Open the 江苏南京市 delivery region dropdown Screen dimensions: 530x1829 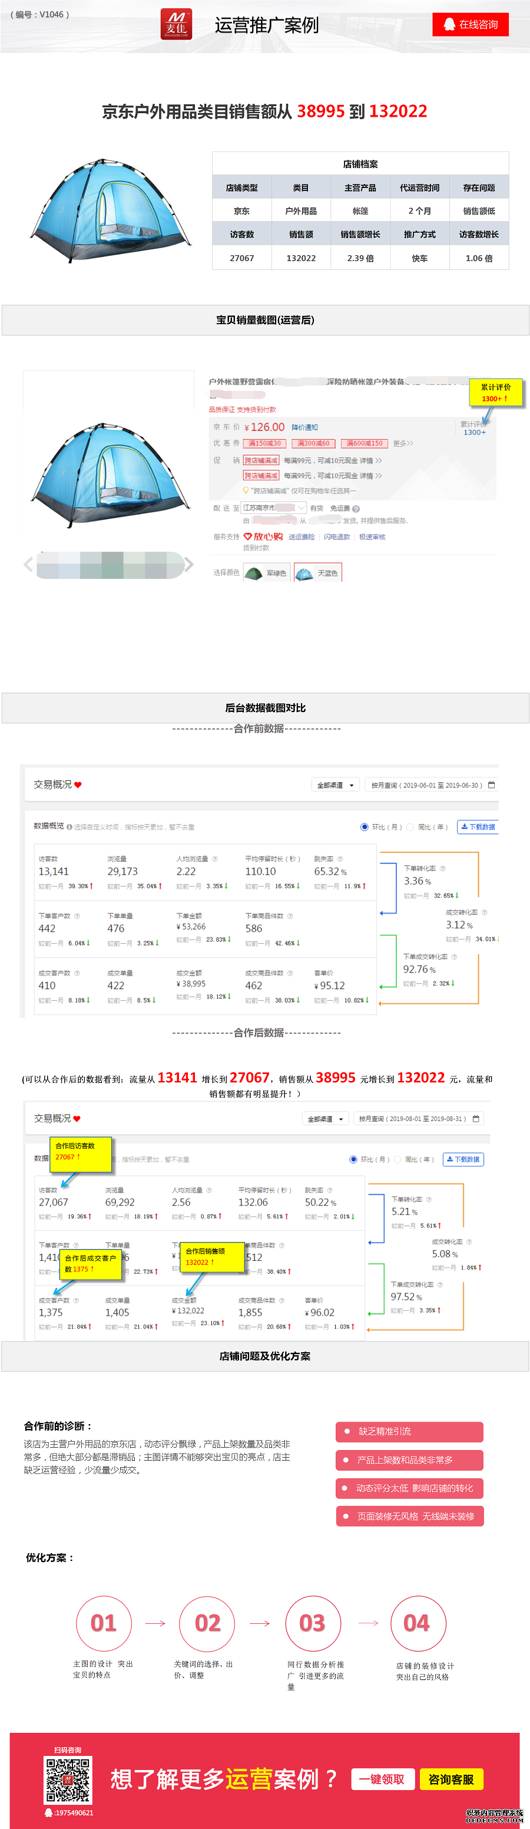274,507
